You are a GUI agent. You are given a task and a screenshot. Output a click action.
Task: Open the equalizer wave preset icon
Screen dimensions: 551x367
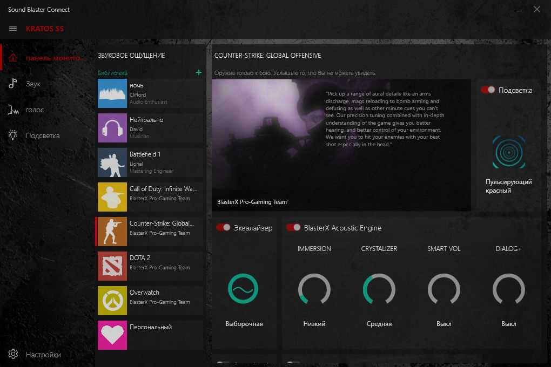pos(243,289)
